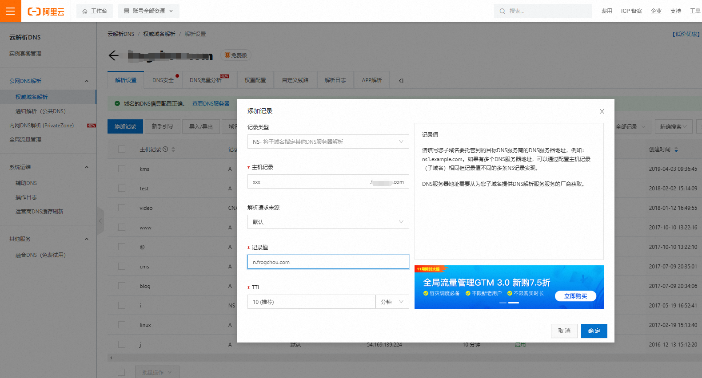This screenshot has width=702, height=378.
Task: Collapse the 系统运维 section
Action: coord(87,167)
